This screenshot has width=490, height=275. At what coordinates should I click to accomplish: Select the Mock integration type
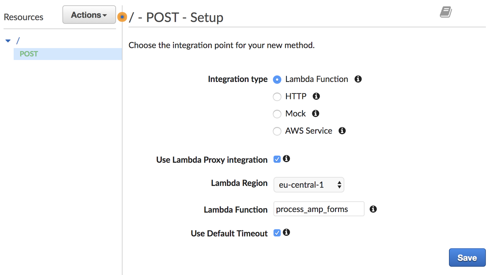(x=277, y=114)
